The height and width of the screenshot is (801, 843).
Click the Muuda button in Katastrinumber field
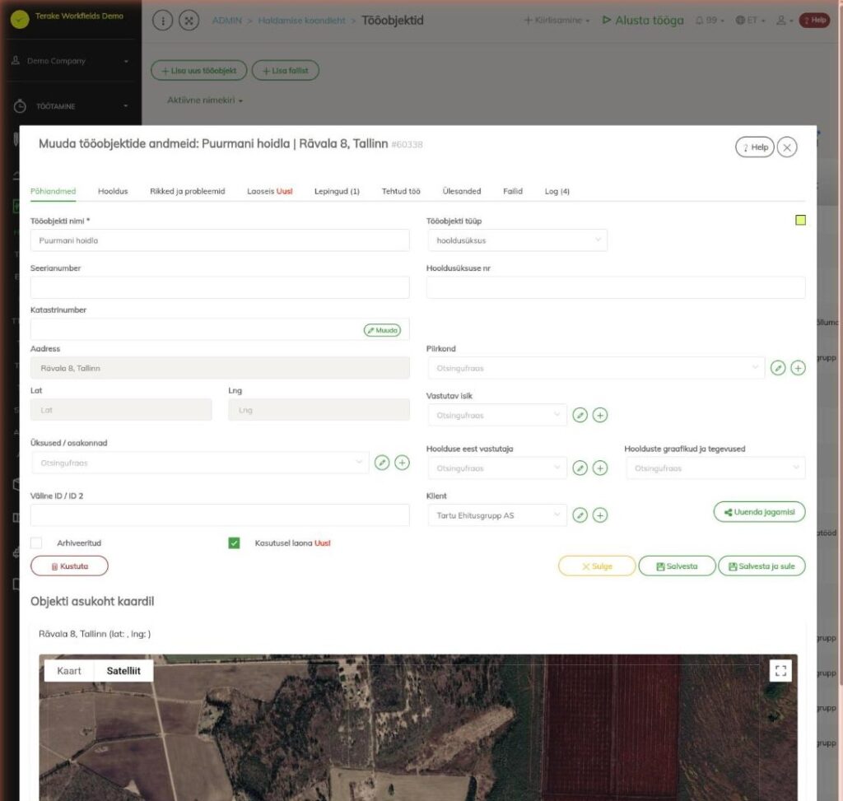pos(382,330)
